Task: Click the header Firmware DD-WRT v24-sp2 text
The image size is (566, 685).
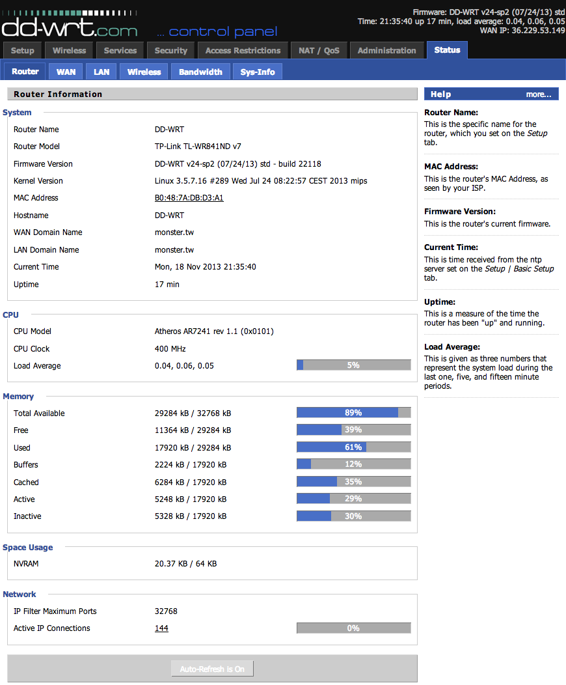Action: [489, 12]
